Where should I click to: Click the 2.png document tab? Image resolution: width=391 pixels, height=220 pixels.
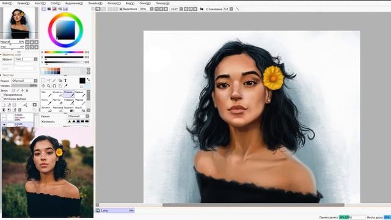click(x=115, y=210)
